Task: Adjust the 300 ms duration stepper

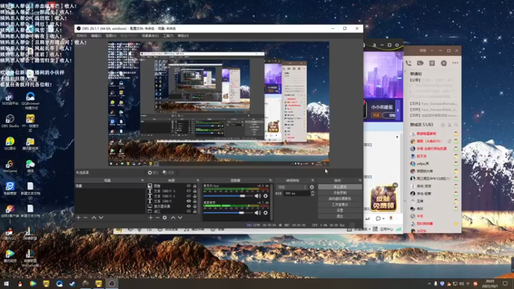Action: click(312, 193)
